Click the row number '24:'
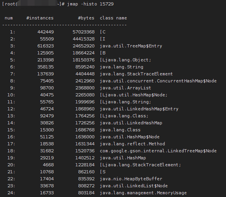The height and width of the screenshot is (197, 226). (x=11, y=193)
